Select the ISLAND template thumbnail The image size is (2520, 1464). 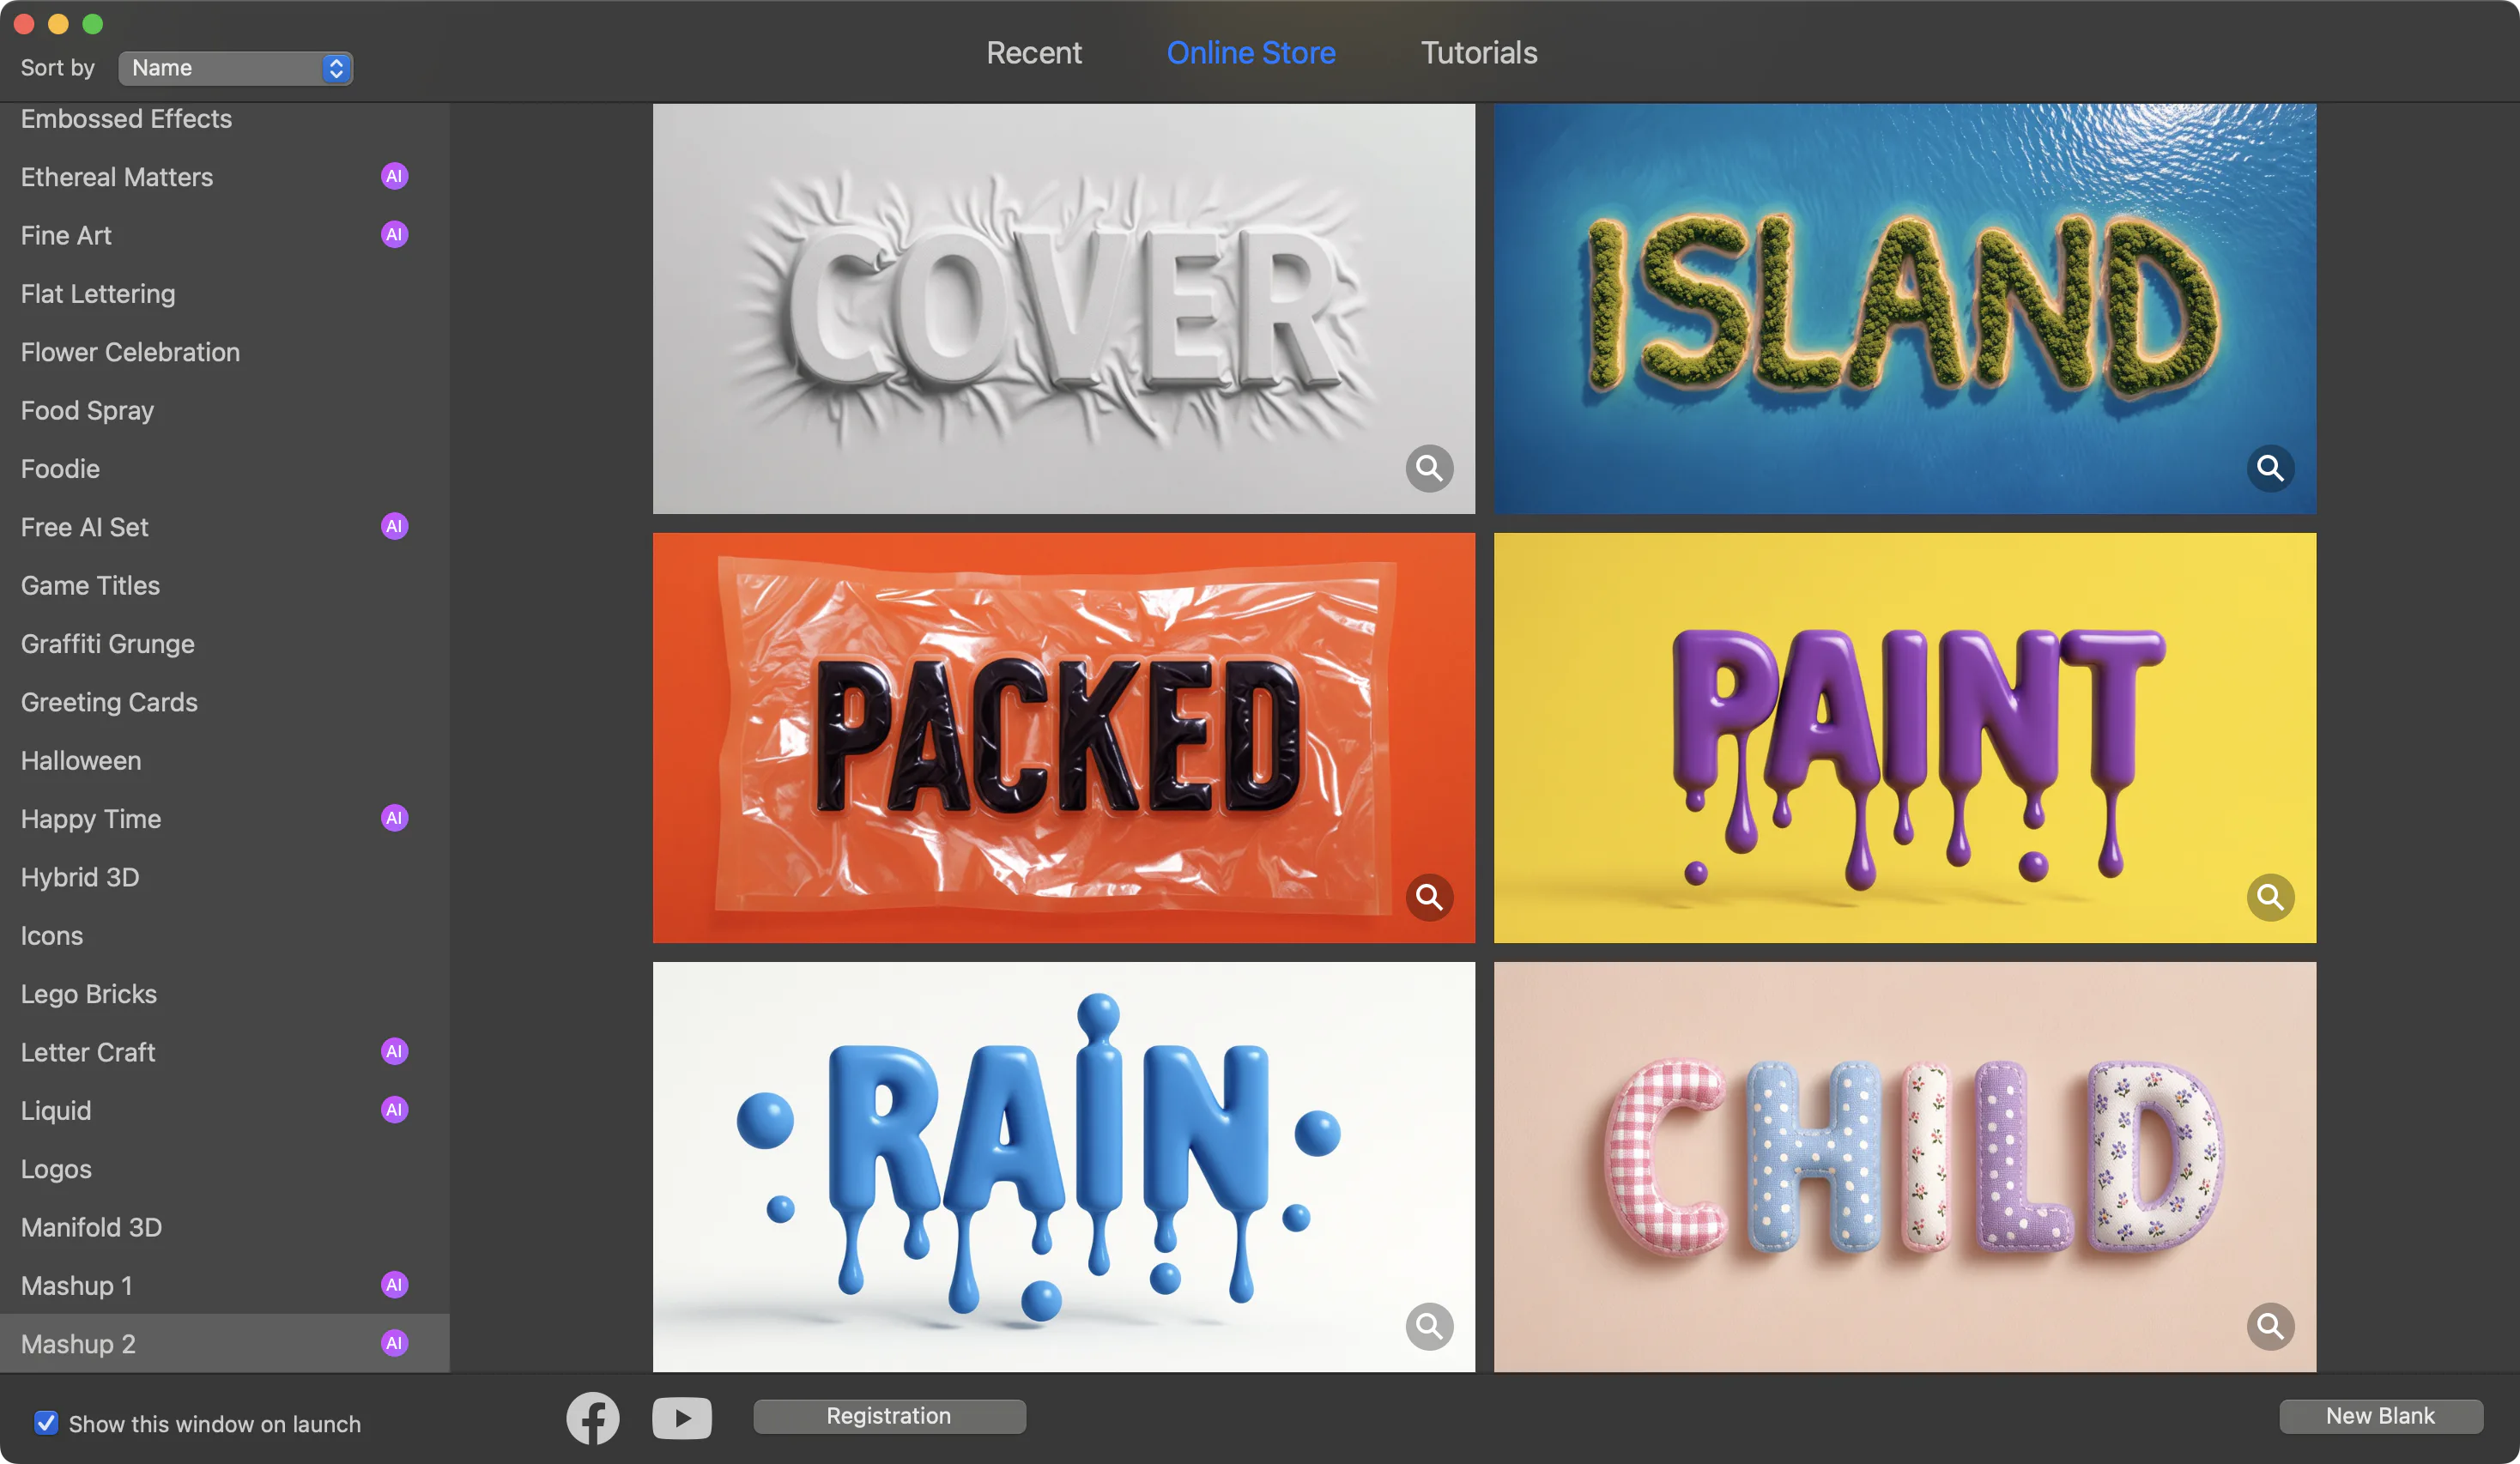tap(1904, 308)
